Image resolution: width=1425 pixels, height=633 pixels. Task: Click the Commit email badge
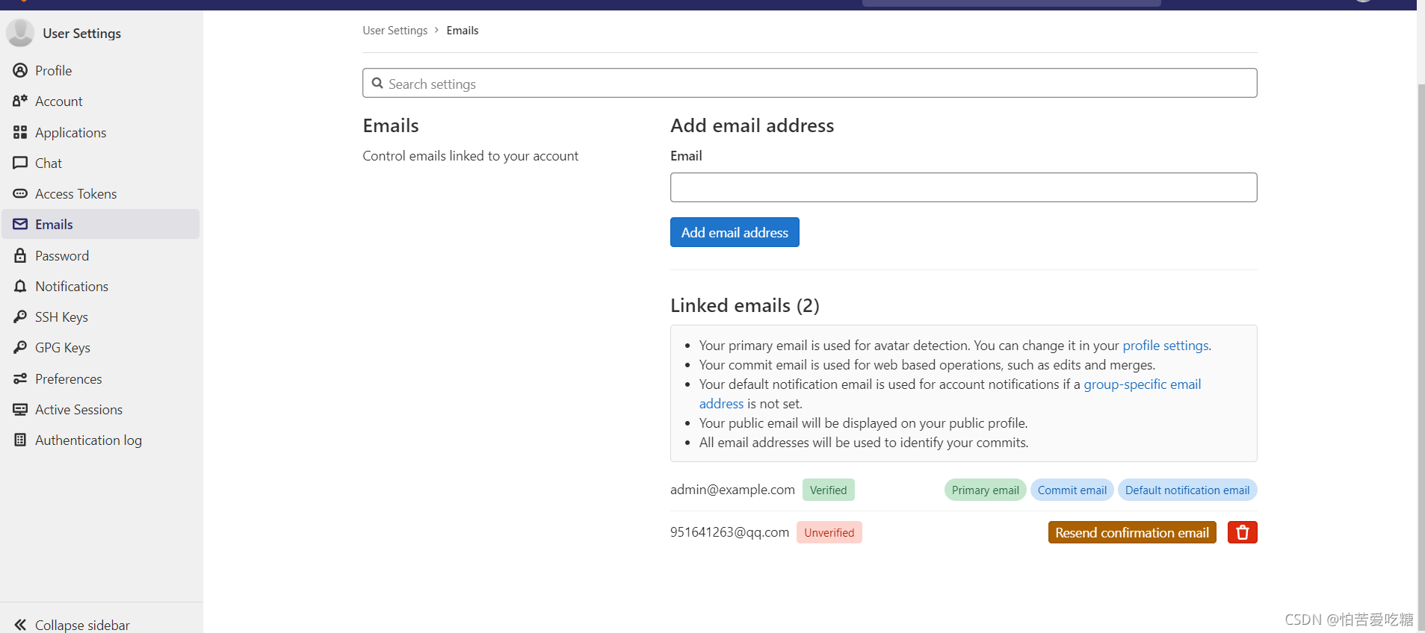pos(1072,490)
